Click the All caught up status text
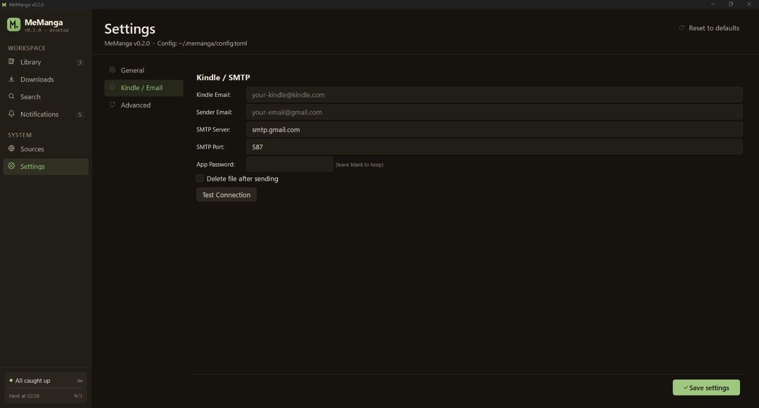Screen dimensions: 759x408 pyautogui.click(x=33, y=380)
